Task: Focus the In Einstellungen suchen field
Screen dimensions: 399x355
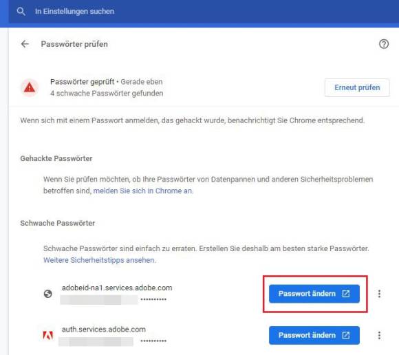Action: [204, 12]
